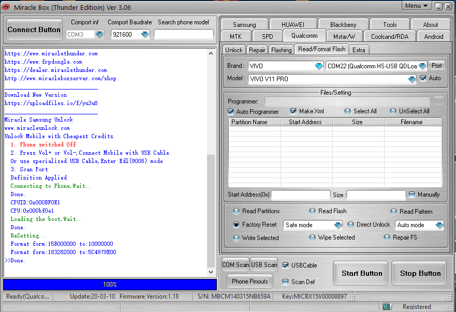Click the Stop Button
Screen dimensions: 456x312
tap(419, 273)
